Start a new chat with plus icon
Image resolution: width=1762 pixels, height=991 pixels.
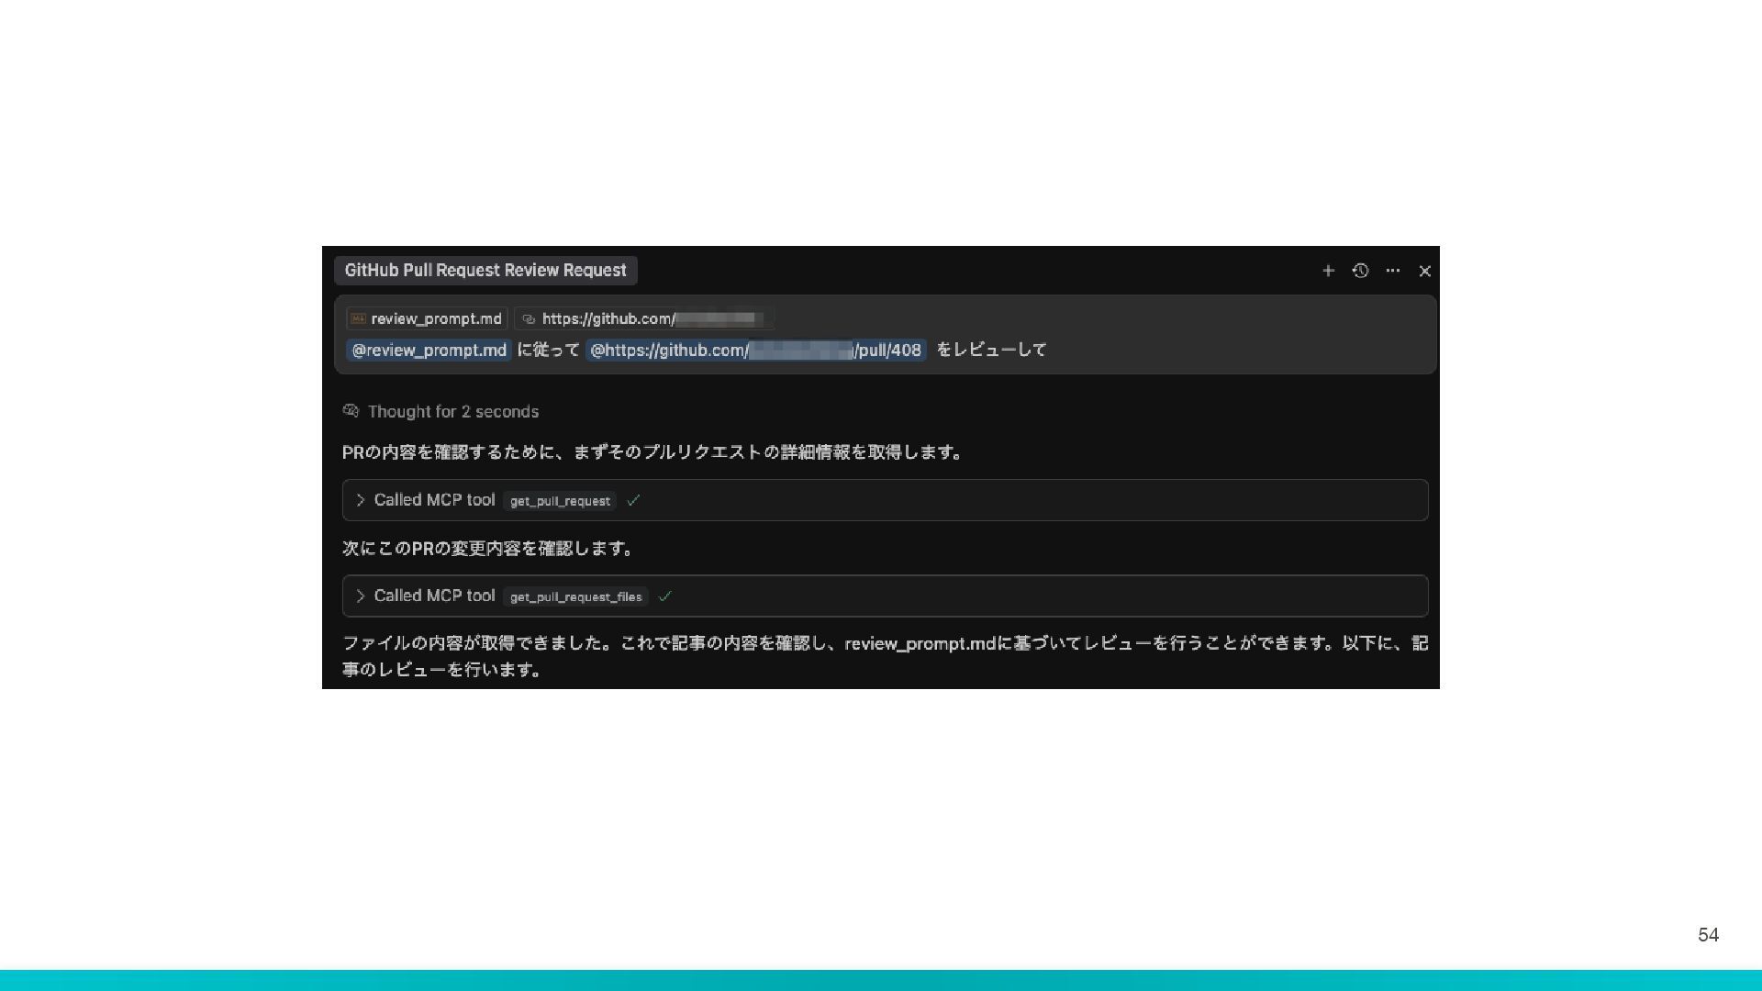coord(1328,271)
